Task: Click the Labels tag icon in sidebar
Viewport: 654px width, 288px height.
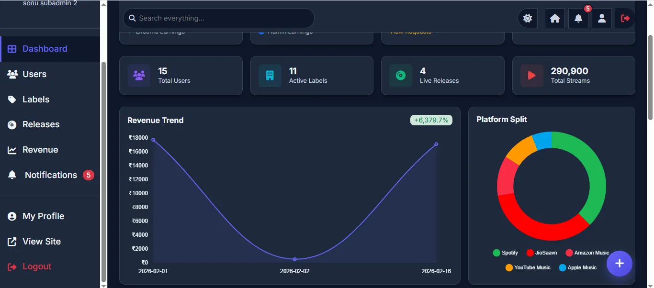Action: point(12,100)
